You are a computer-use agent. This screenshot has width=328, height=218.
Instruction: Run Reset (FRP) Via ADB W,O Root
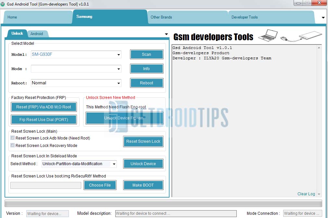[44, 107]
